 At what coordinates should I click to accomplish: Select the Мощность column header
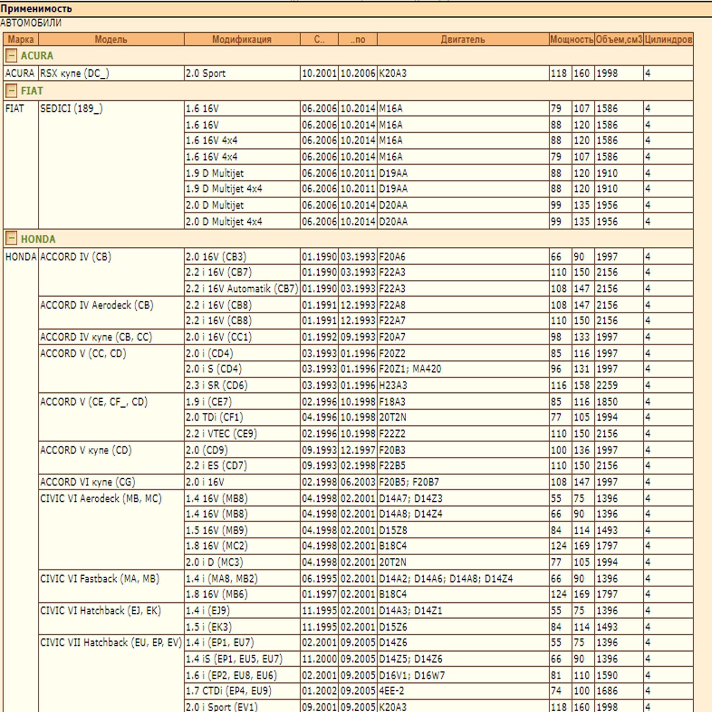pos(572,39)
